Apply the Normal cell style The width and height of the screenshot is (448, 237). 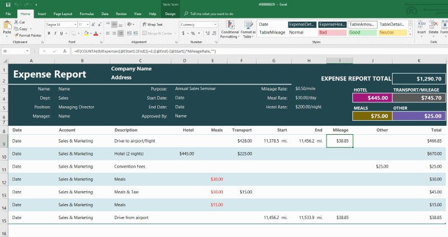(x=302, y=32)
